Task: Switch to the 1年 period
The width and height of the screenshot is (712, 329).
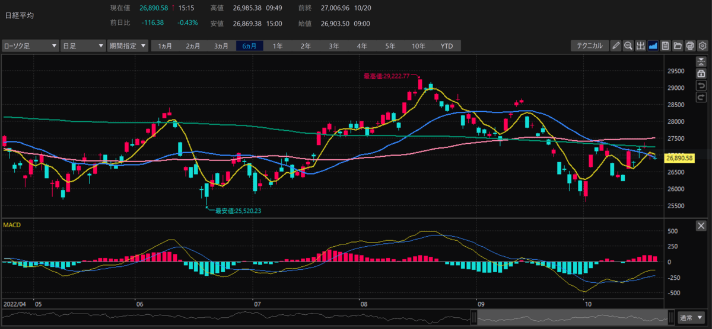Action: click(277, 46)
